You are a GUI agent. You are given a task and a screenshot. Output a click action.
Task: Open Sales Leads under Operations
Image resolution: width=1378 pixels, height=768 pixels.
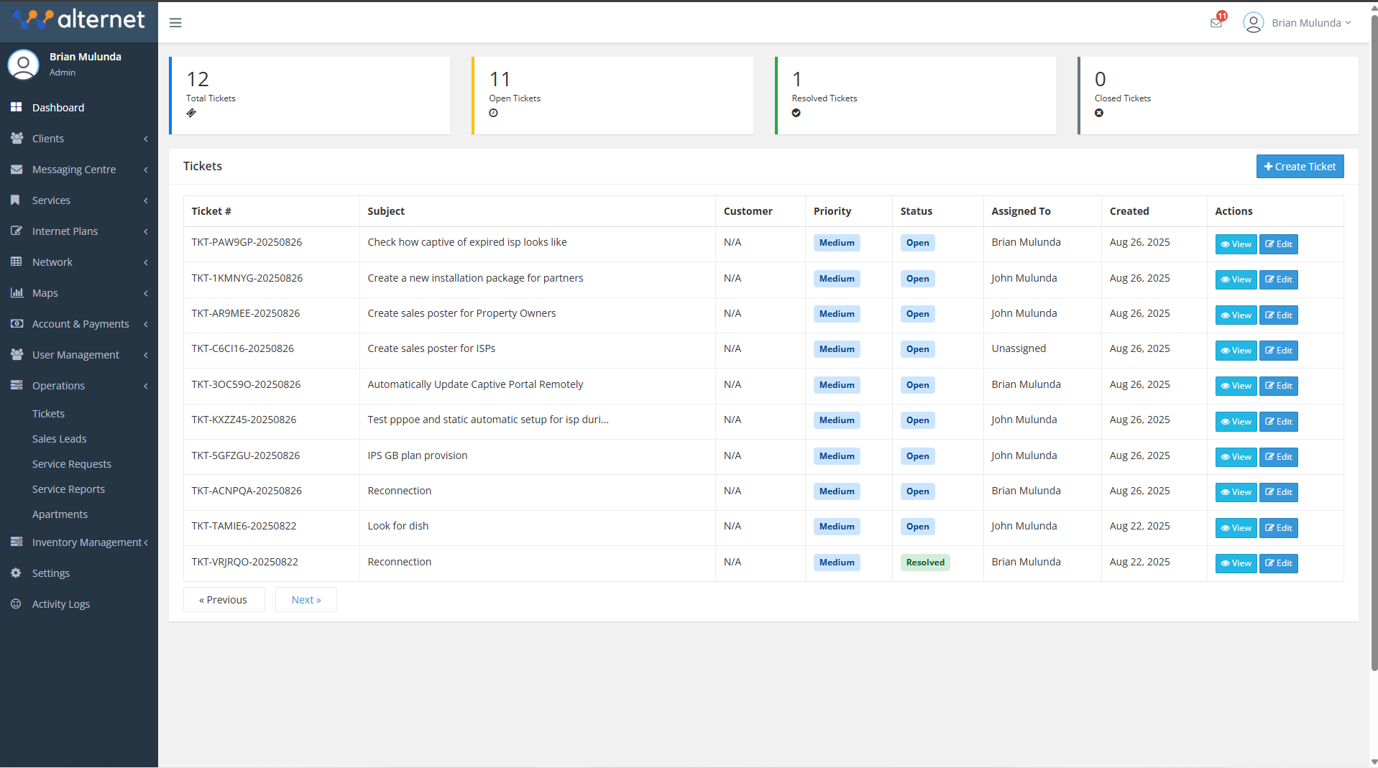tap(59, 439)
